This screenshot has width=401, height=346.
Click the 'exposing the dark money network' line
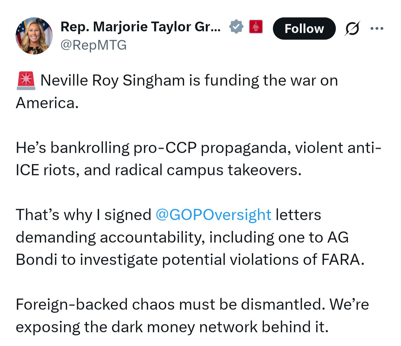click(172, 327)
